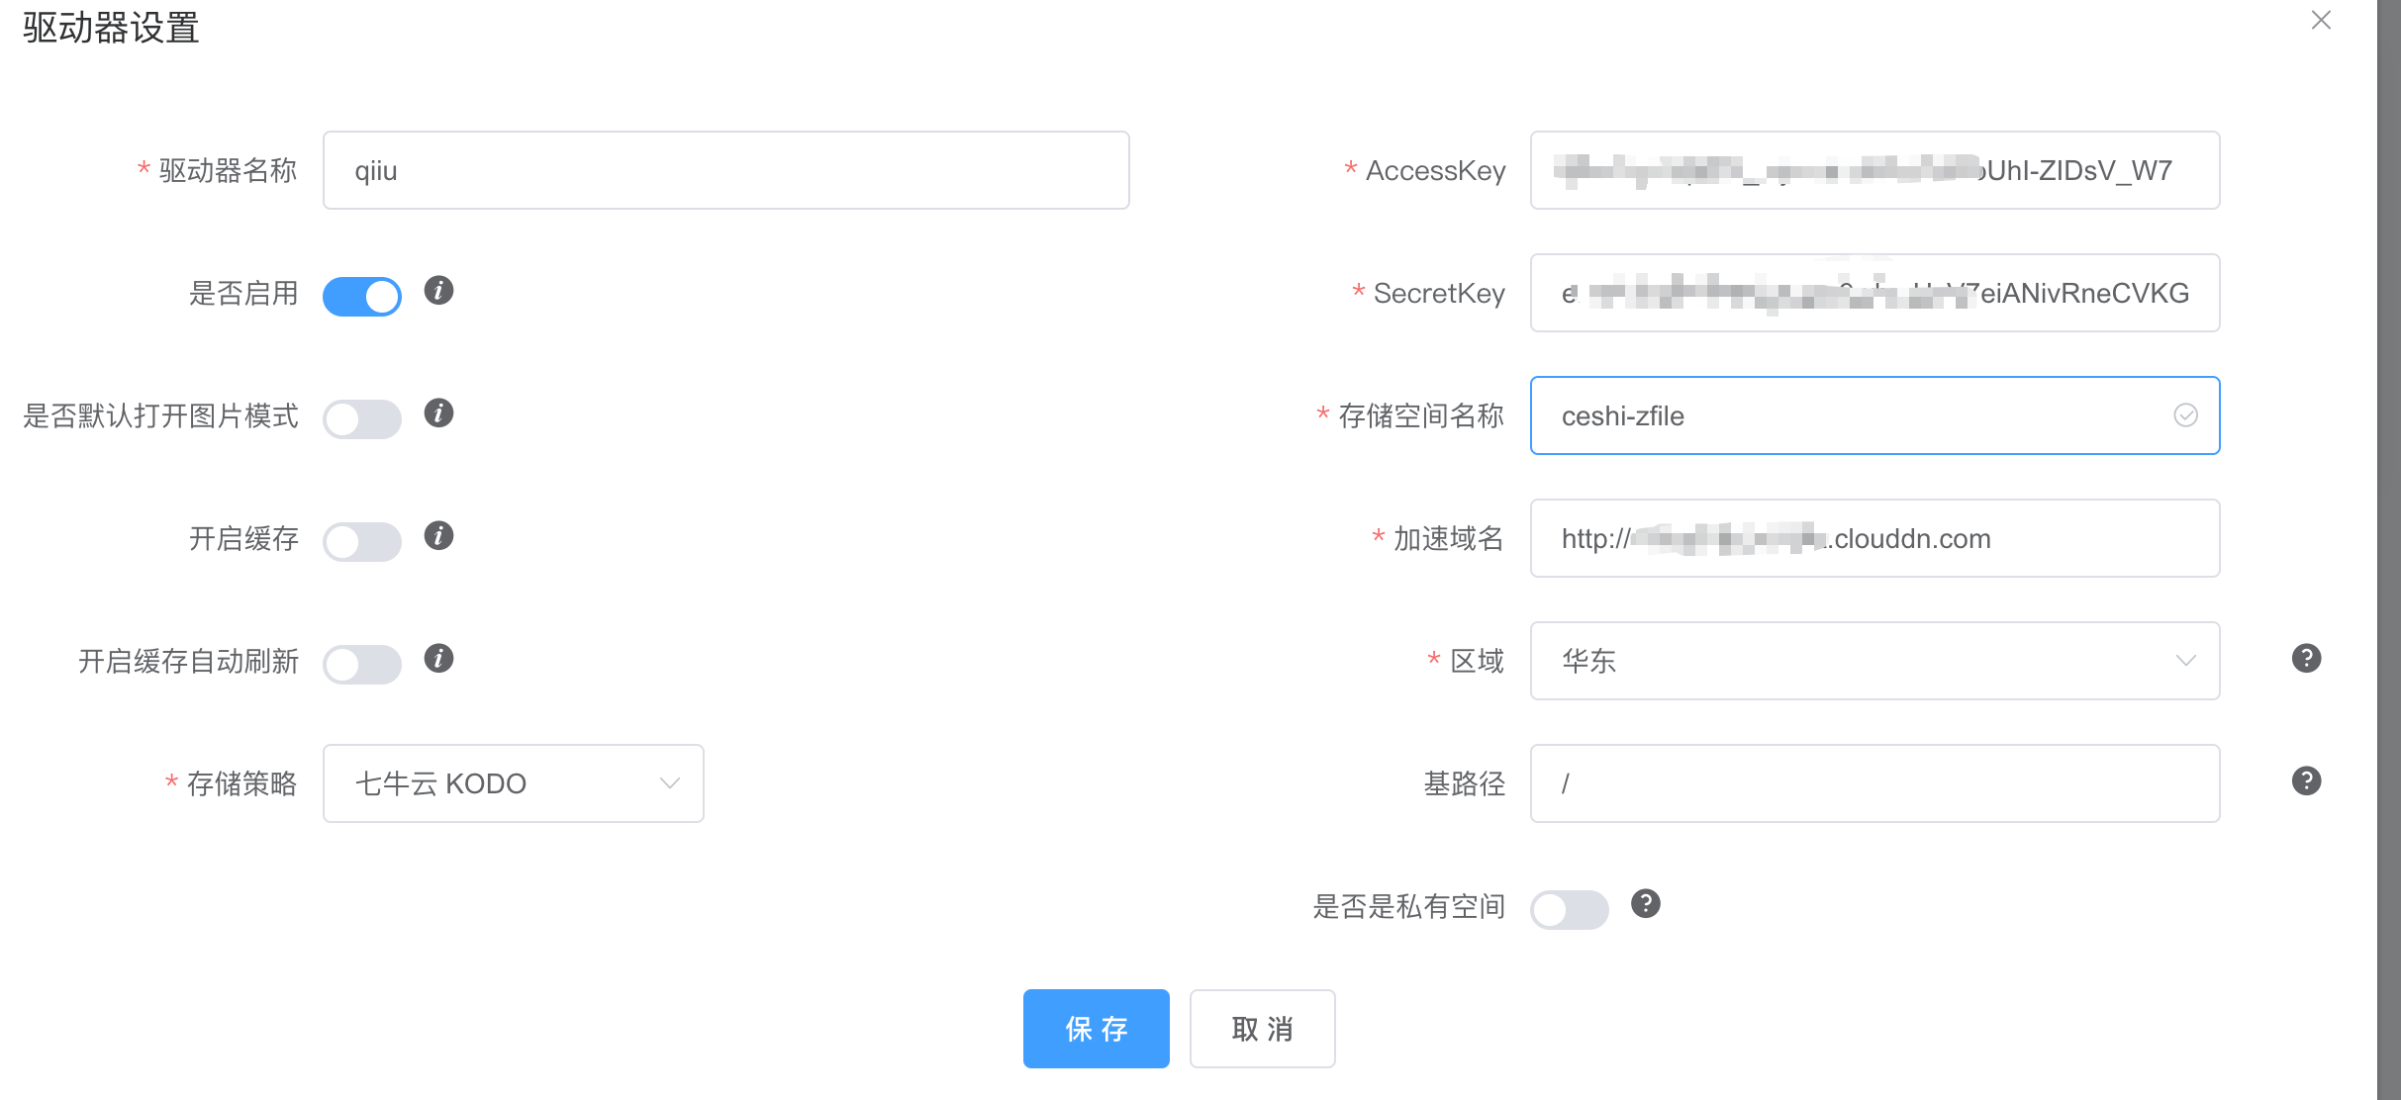Image resolution: width=2401 pixels, height=1100 pixels.
Task: Turn on the 是否是私有空间 switch
Action: tap(1570, 909)
